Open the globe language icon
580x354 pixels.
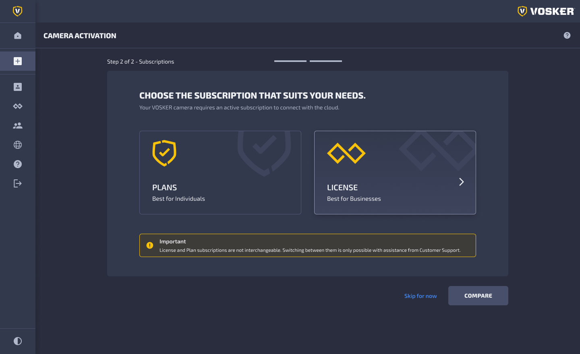[18, 145]
